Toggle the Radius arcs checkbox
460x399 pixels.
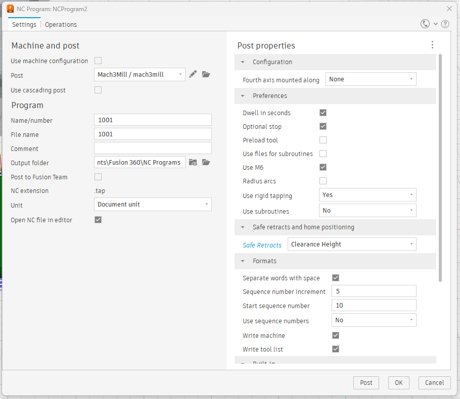(x=323, y=181)
